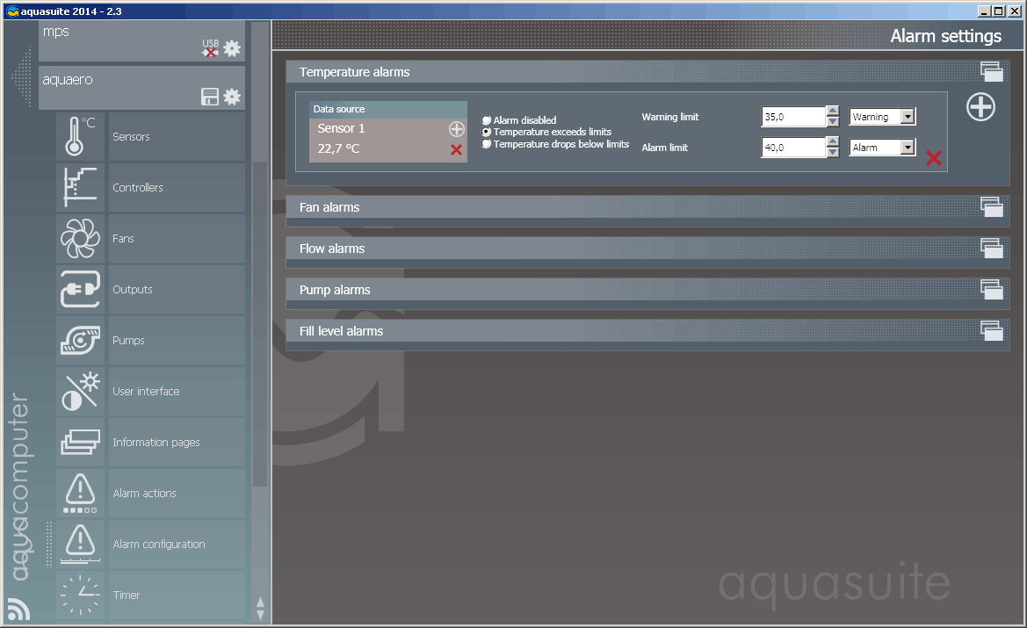The image size is (1027, 628).
Task: Click the User interface brightness icon
Action: [81, 391]
